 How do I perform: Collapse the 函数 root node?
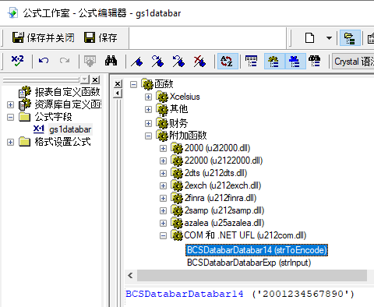[x=133, y=84]
